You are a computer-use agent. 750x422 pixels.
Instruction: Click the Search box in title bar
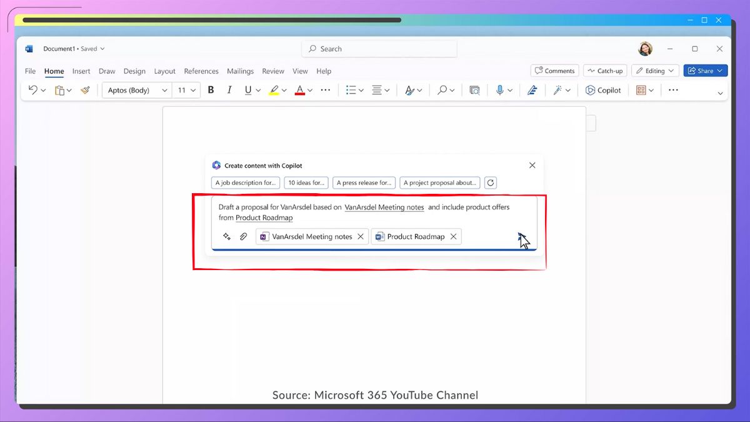379,49
